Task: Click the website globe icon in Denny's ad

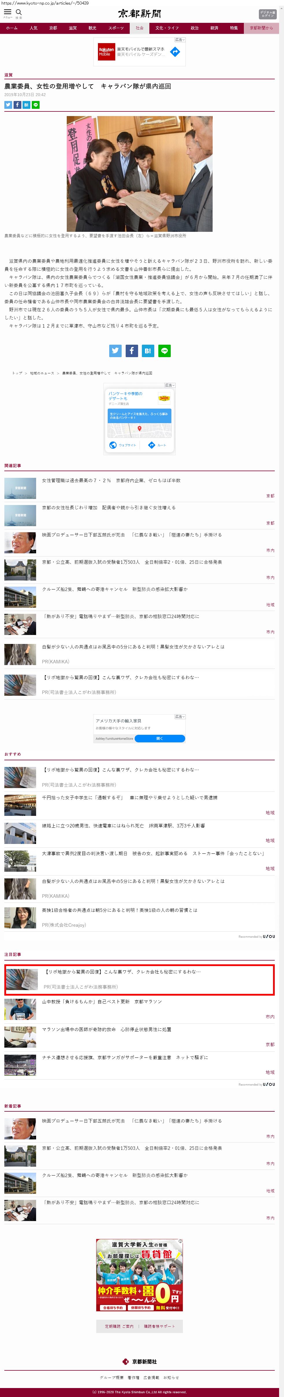Action: tap(113, 445)
